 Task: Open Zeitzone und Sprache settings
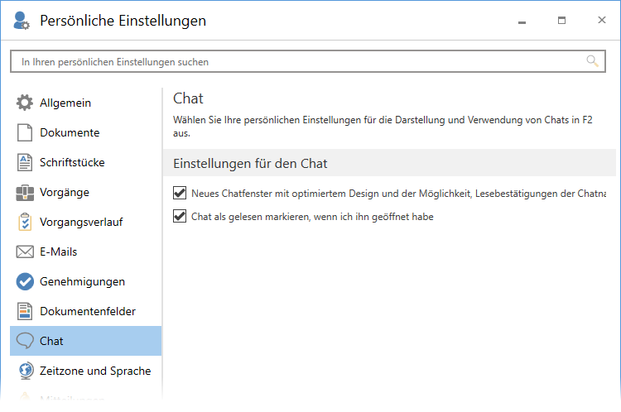85,371
